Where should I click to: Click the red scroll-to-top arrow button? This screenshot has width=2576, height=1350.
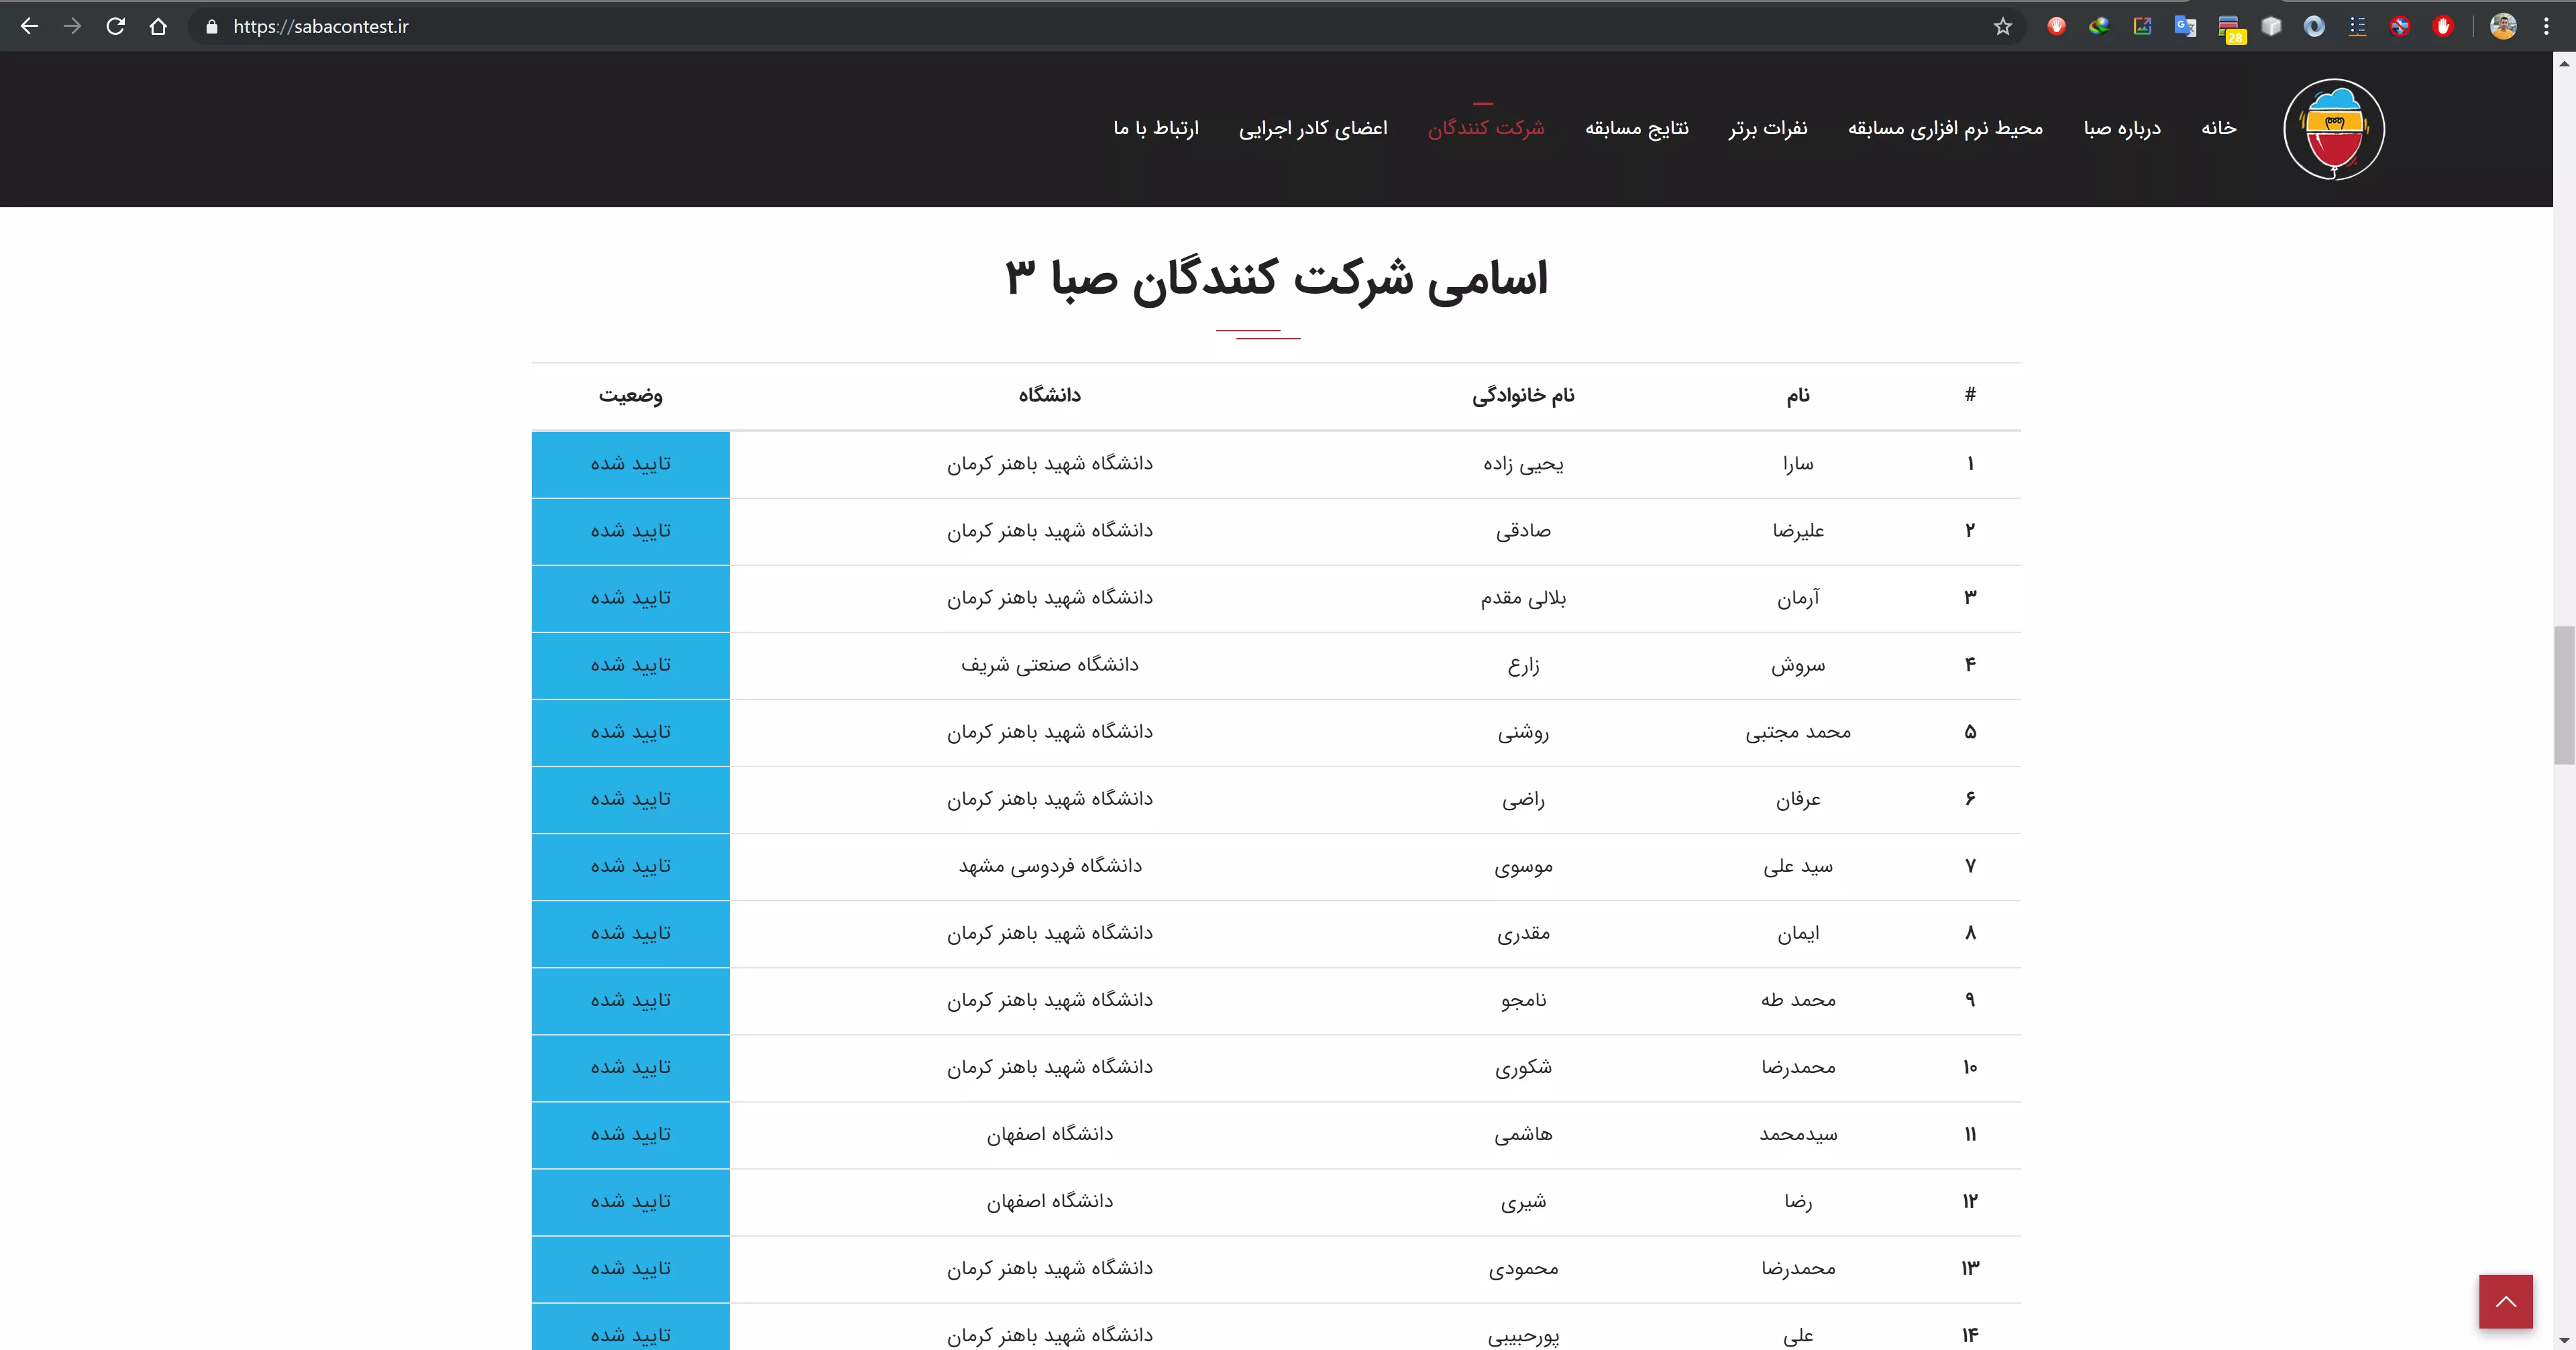pos(2505,1301)
